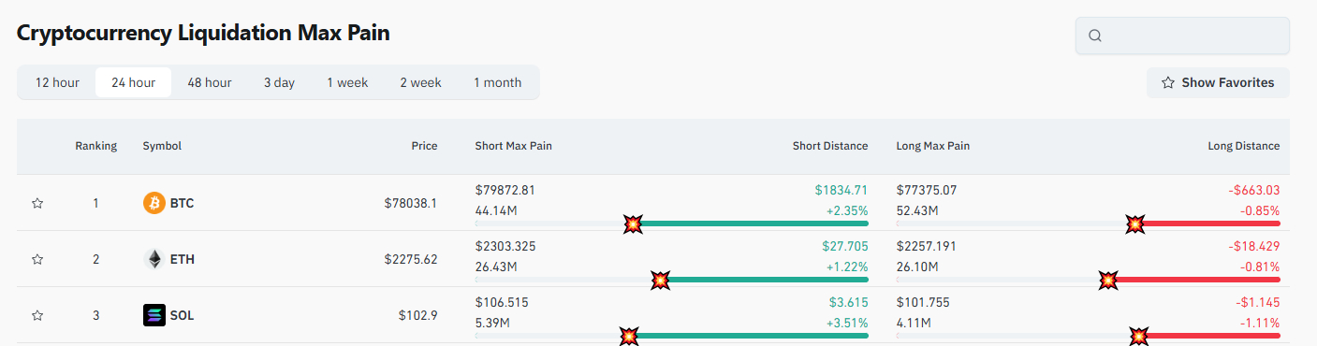Screen dimensions: 1317x346
Task: Focus the coin search field
Action: [1182, 36]
